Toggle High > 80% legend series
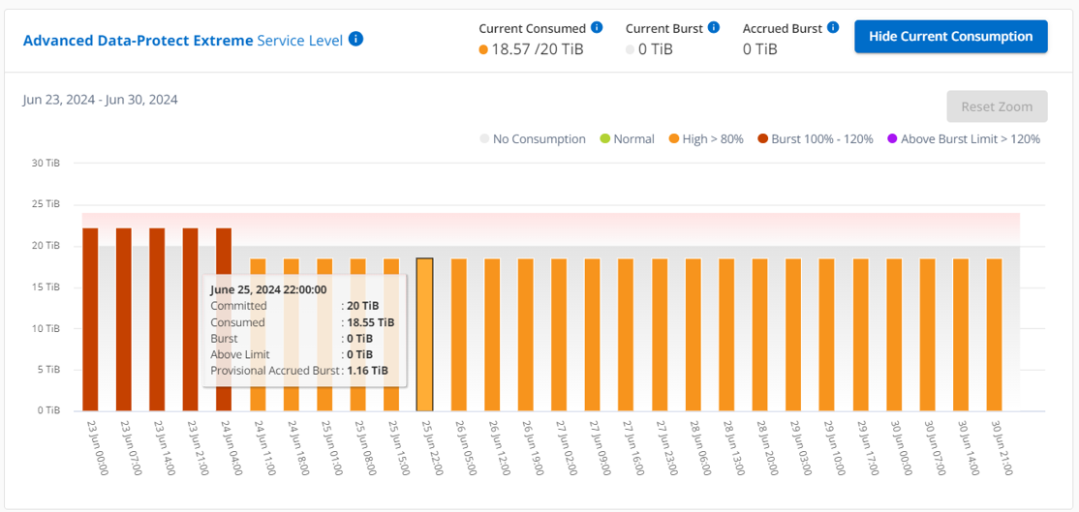Image resolution: width=1079 pixels, height=512 pixels. pyautogui.click(x=705, y=138)
